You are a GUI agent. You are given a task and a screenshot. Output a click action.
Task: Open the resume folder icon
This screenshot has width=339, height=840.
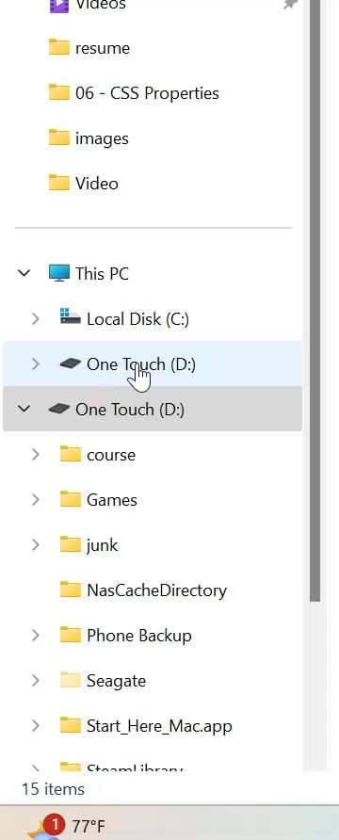pos(59,47)
